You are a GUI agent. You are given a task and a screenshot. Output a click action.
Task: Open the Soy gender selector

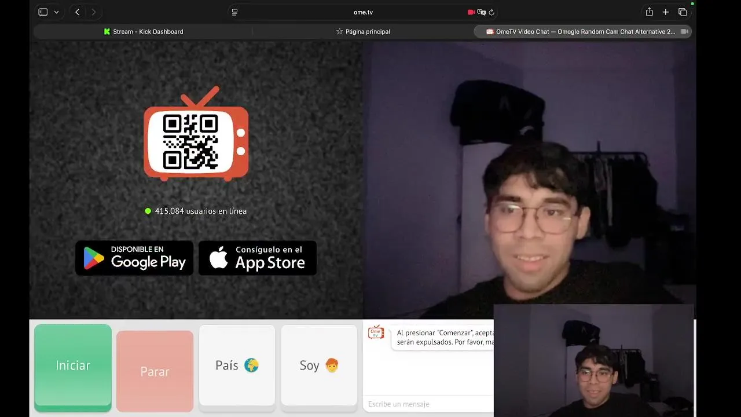click(x=319, y=365)
